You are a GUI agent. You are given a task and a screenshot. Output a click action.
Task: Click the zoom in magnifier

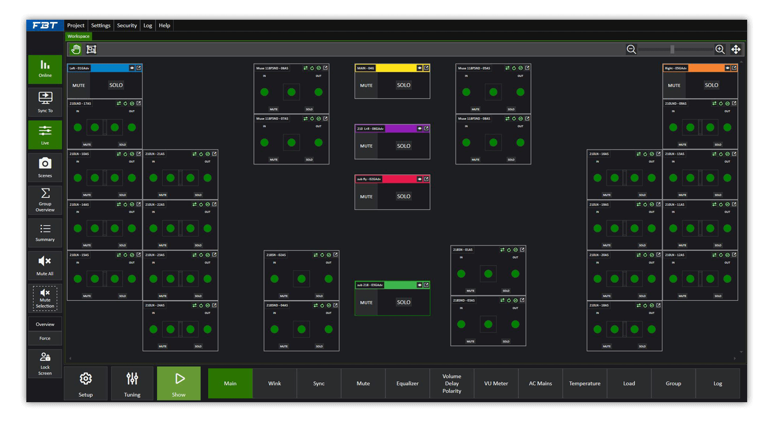(720, 49)
